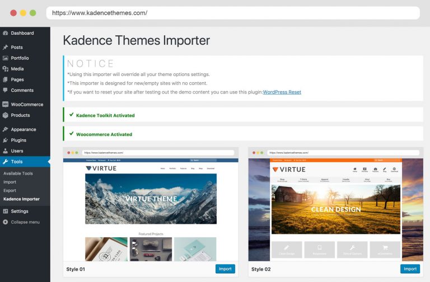Click the Plugins plug icon
The height and width of the screenshot is (282, 430).
tap(5, 140)
